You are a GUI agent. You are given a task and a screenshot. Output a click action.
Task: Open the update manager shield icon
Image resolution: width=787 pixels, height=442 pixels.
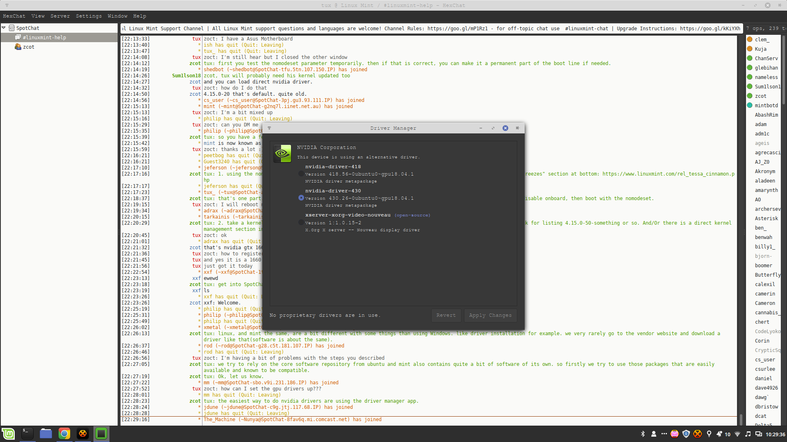click(686, 434)
